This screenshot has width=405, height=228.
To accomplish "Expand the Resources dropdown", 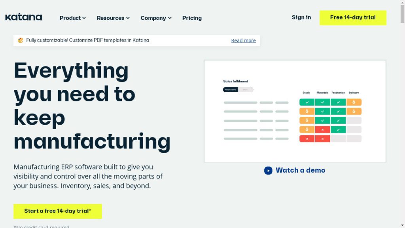I will tap(113, 18).
